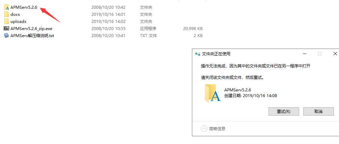Select the 7z icon of APMServ5.2.6_zip.exe
Screen dimensions: 339x144
pos(6,29)
